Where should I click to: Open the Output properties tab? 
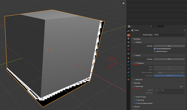tap(128, 39)
